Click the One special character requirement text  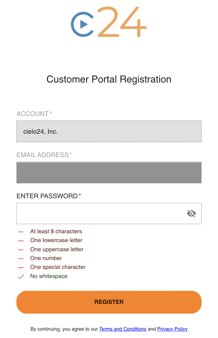[58, 267]
